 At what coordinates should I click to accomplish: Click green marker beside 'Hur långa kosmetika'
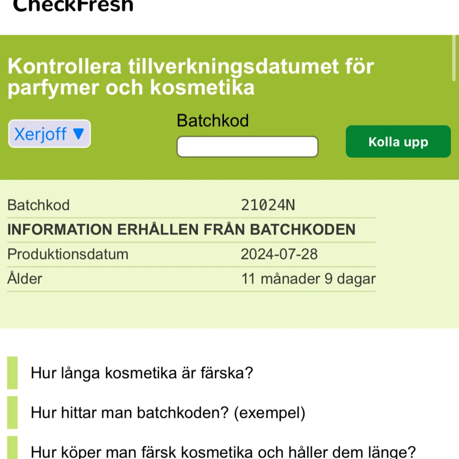tap(12, 373)
